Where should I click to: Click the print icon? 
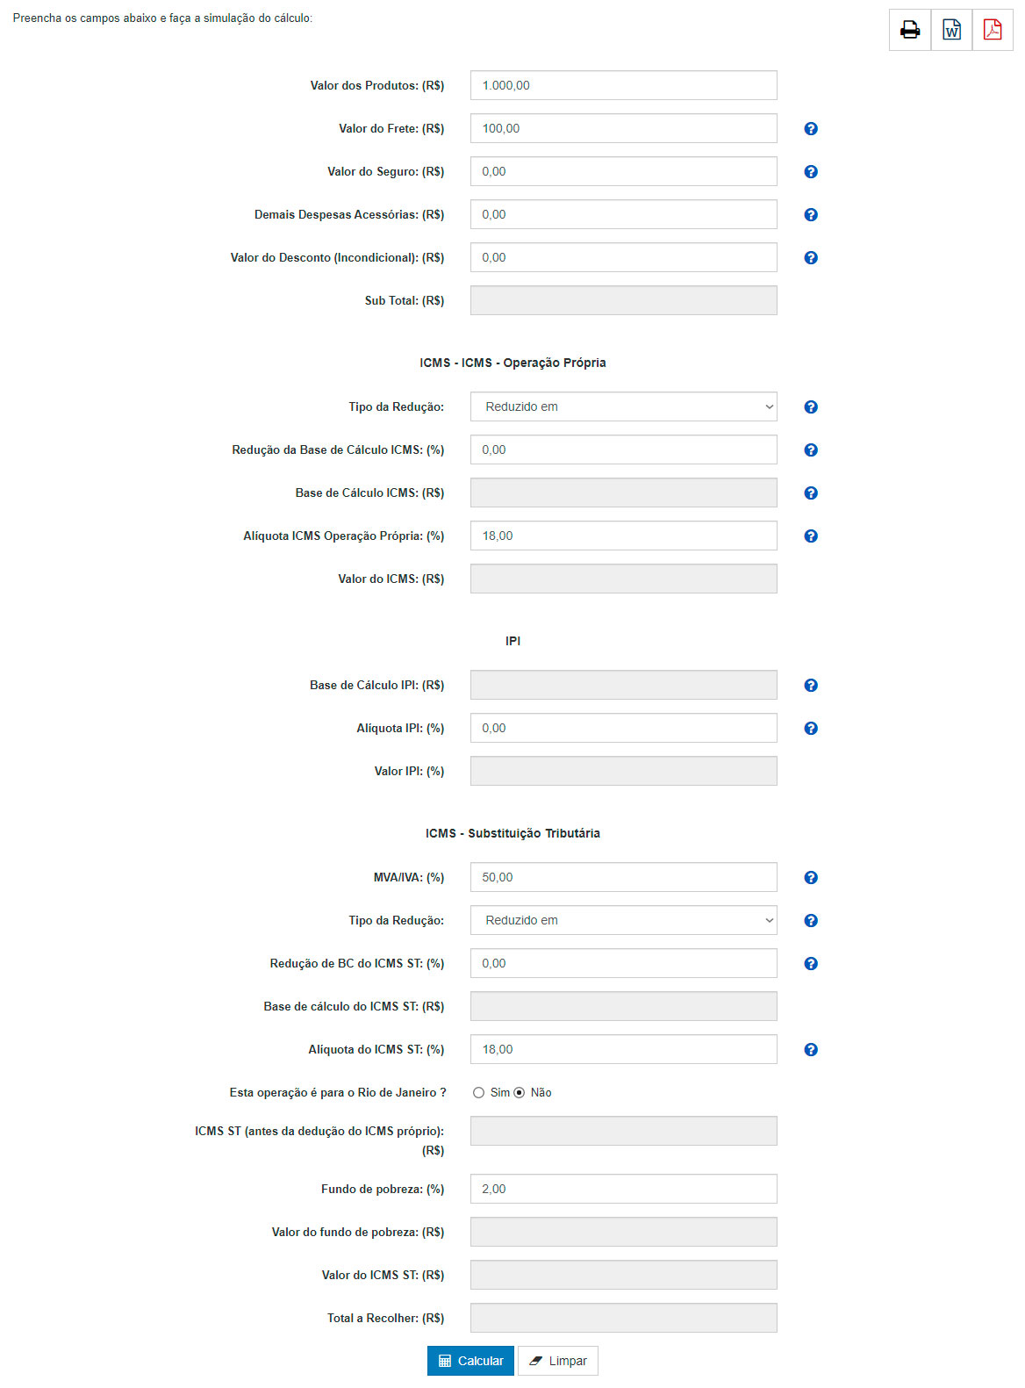click(910, 30)
